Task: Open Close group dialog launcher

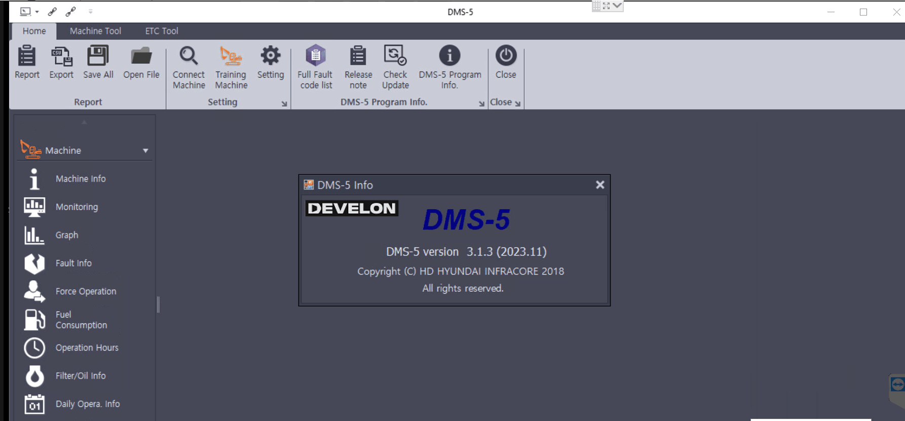Action: pos(517,103)
